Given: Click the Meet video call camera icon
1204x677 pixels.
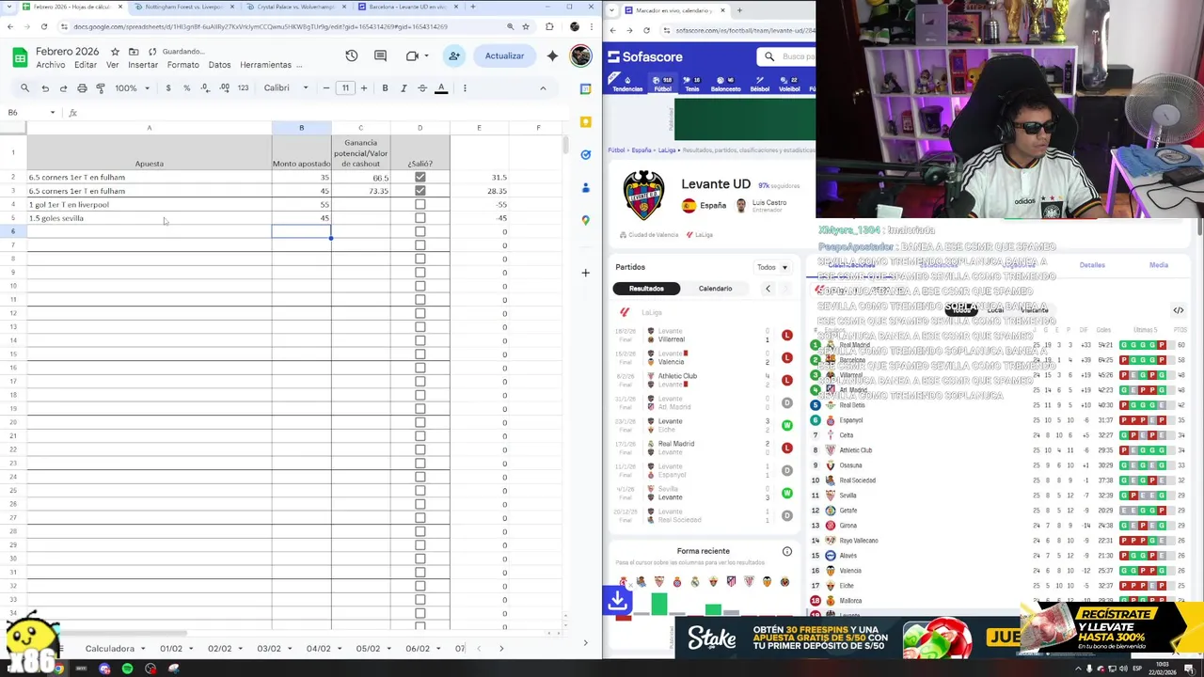Looking at the screenshot, I should 412,56.
